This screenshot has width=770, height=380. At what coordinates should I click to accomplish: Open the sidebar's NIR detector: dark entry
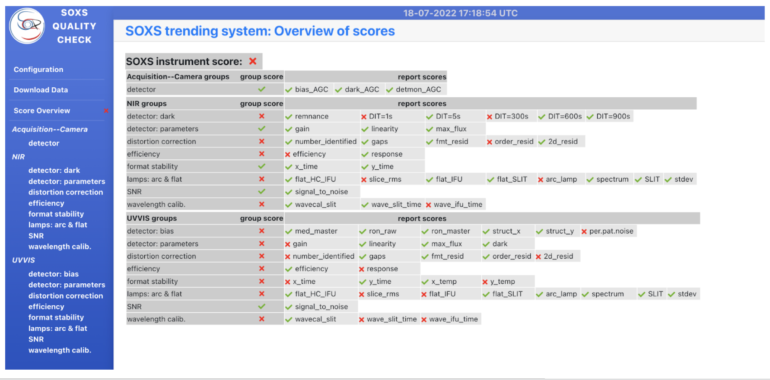tap(54, 170)
